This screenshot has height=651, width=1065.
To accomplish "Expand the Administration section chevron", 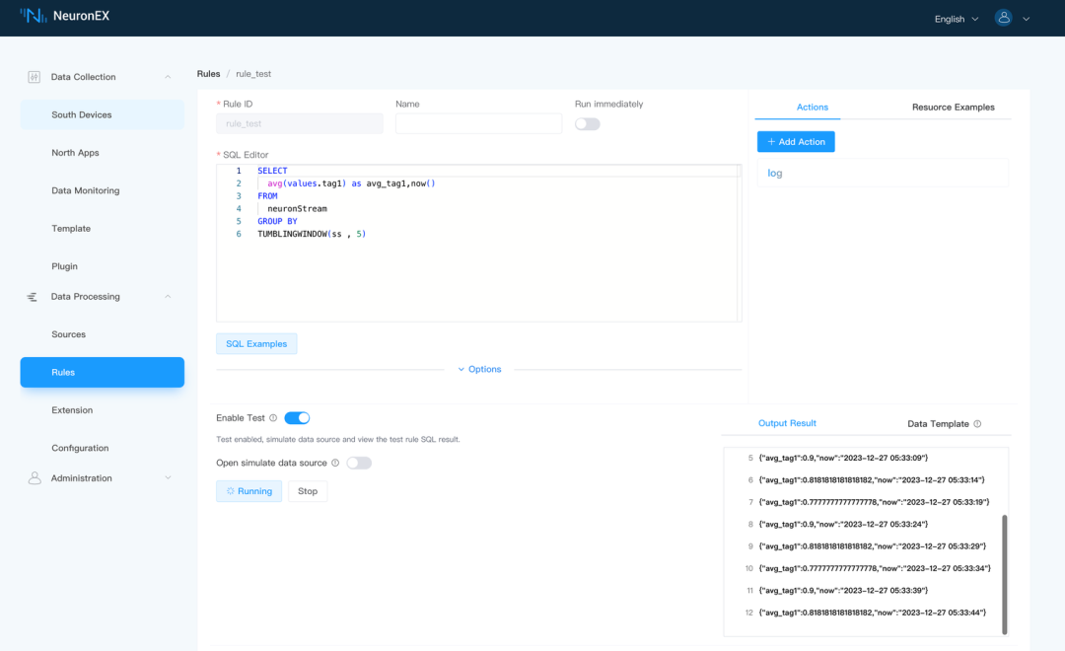I will click(x=168, y=478).
